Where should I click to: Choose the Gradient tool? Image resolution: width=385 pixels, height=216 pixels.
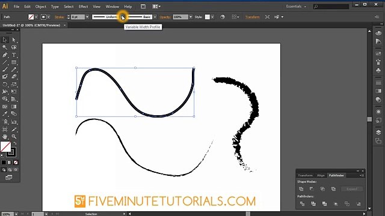click(14, 107)
